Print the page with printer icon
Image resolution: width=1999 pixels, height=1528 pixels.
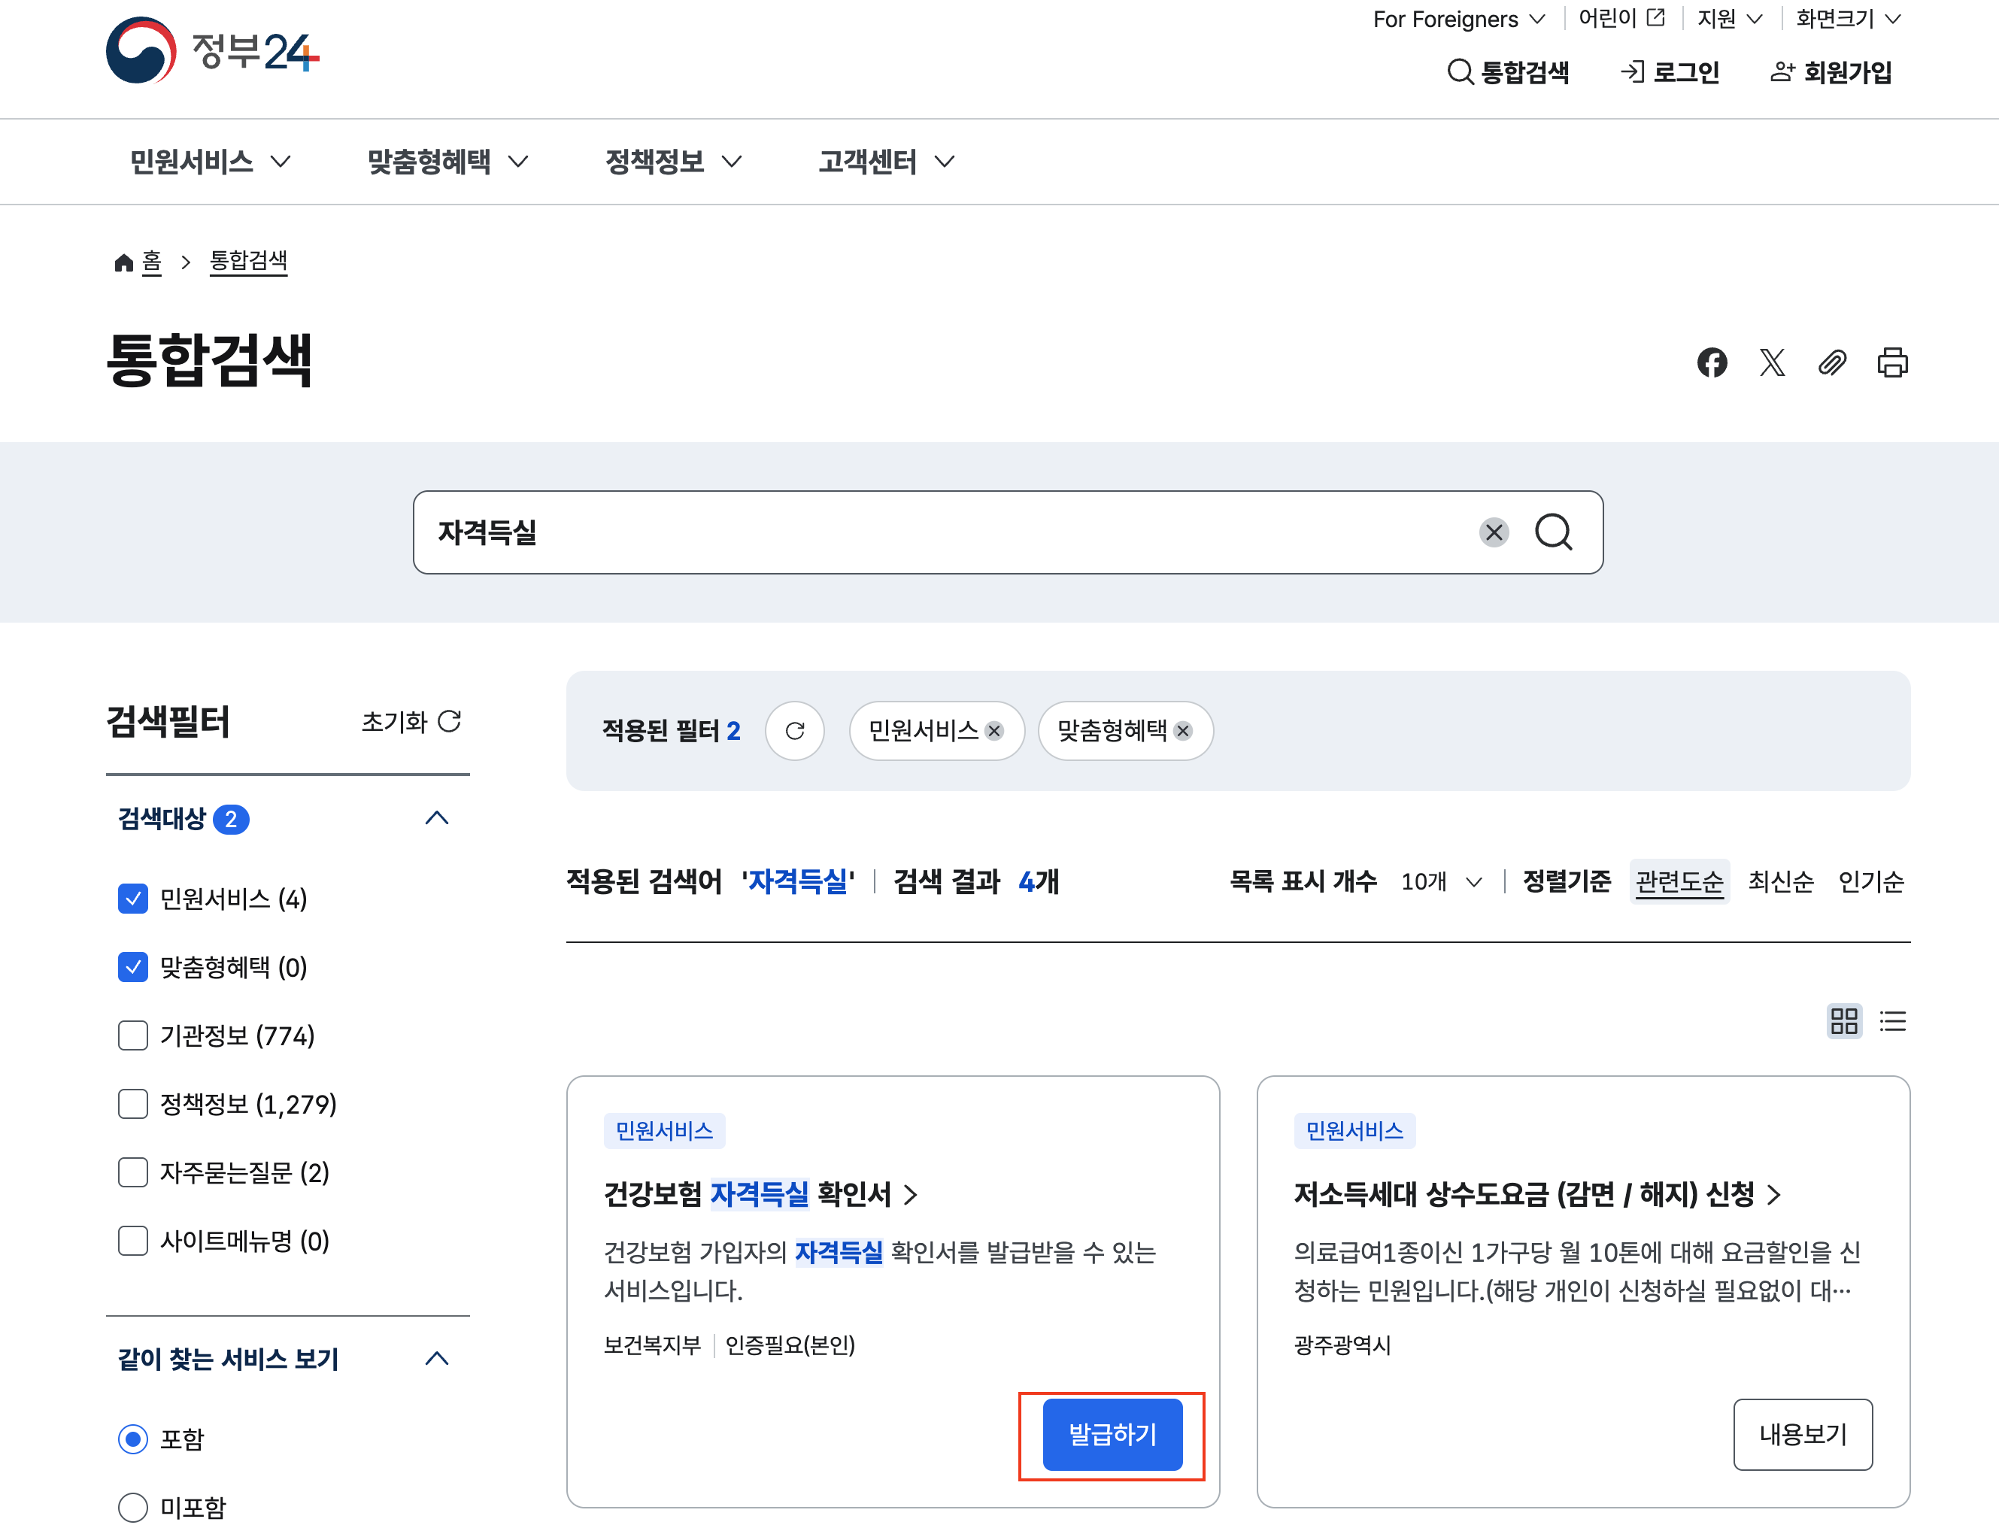point(1893,363)
